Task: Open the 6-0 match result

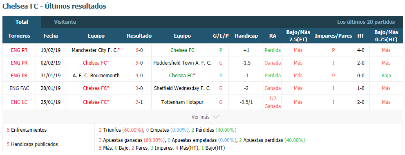Action: (139, 50)
